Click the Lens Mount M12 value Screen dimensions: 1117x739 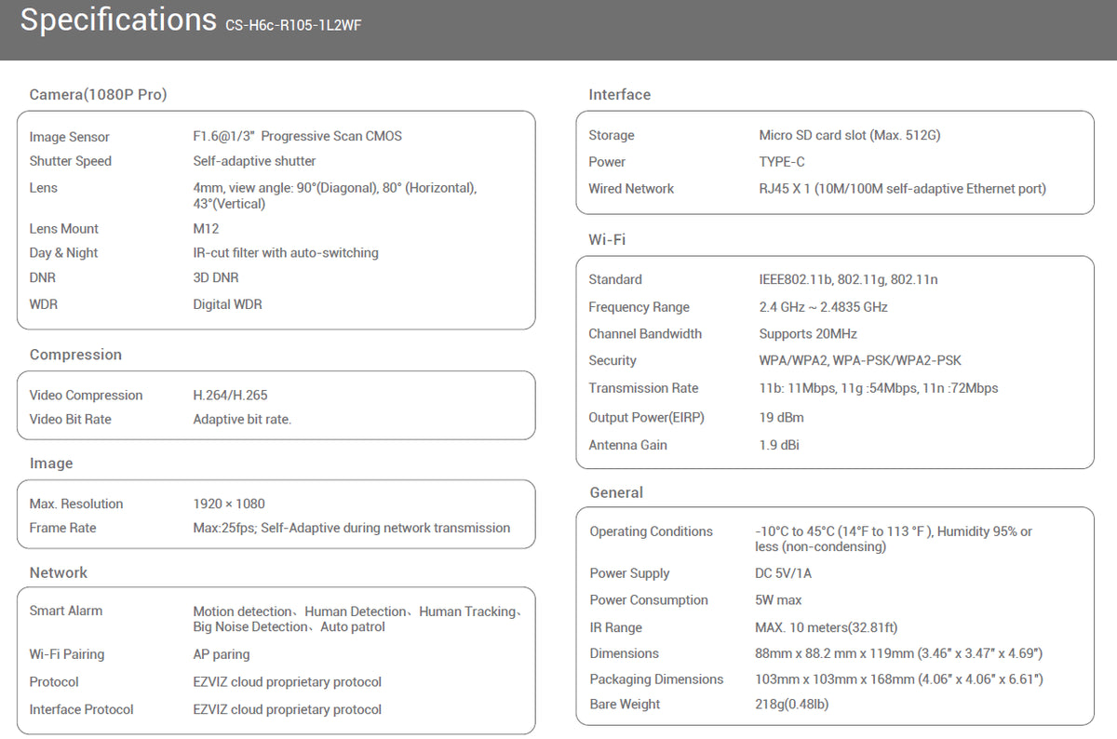pos(206,229)
